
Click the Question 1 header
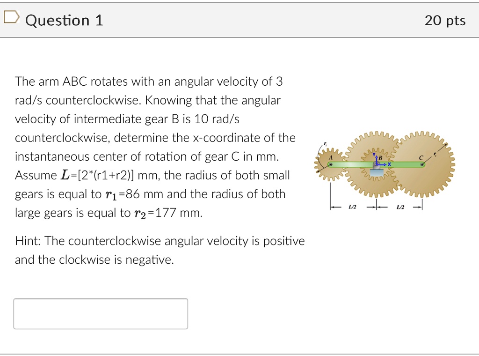tap(64, 20)
